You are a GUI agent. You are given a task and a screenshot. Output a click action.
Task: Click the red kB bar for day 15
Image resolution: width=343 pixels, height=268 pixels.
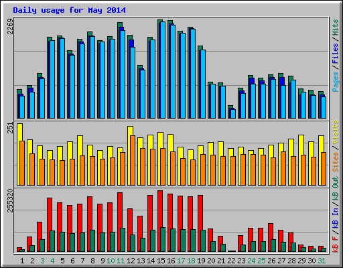coord(159,221)
